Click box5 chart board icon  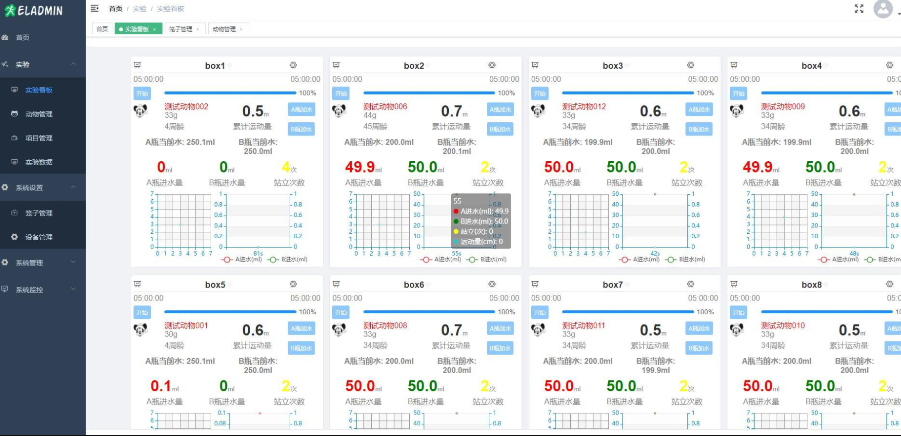point(138,284)
